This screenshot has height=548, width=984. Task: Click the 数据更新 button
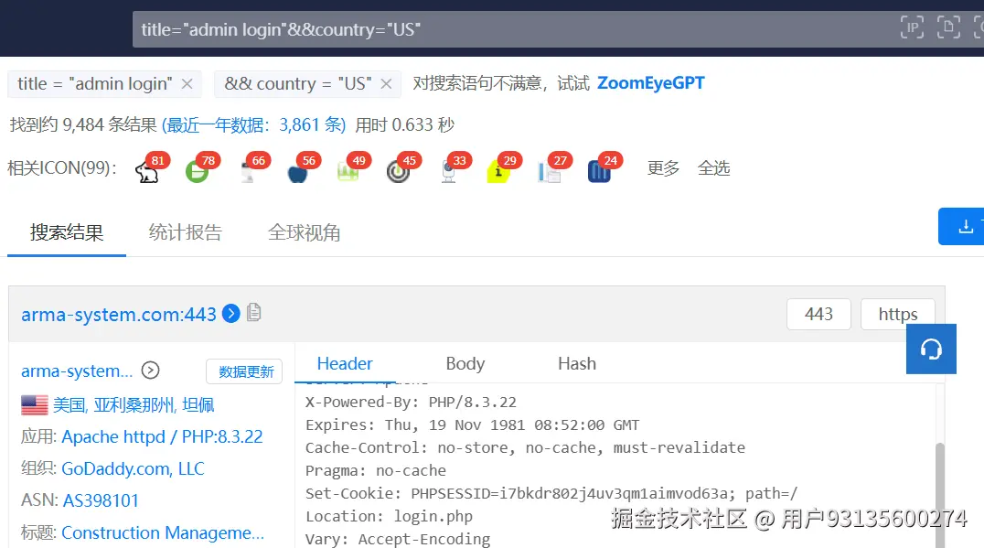pos(245,371)
